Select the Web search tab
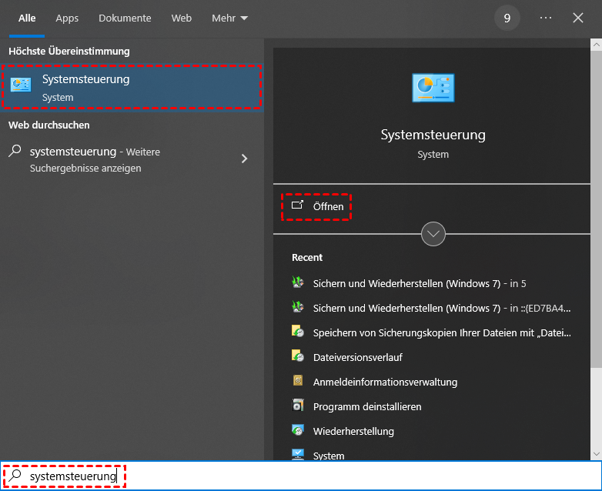Viewport: 602px width, 491px height. pyautogui.click(x=182, y=18)
